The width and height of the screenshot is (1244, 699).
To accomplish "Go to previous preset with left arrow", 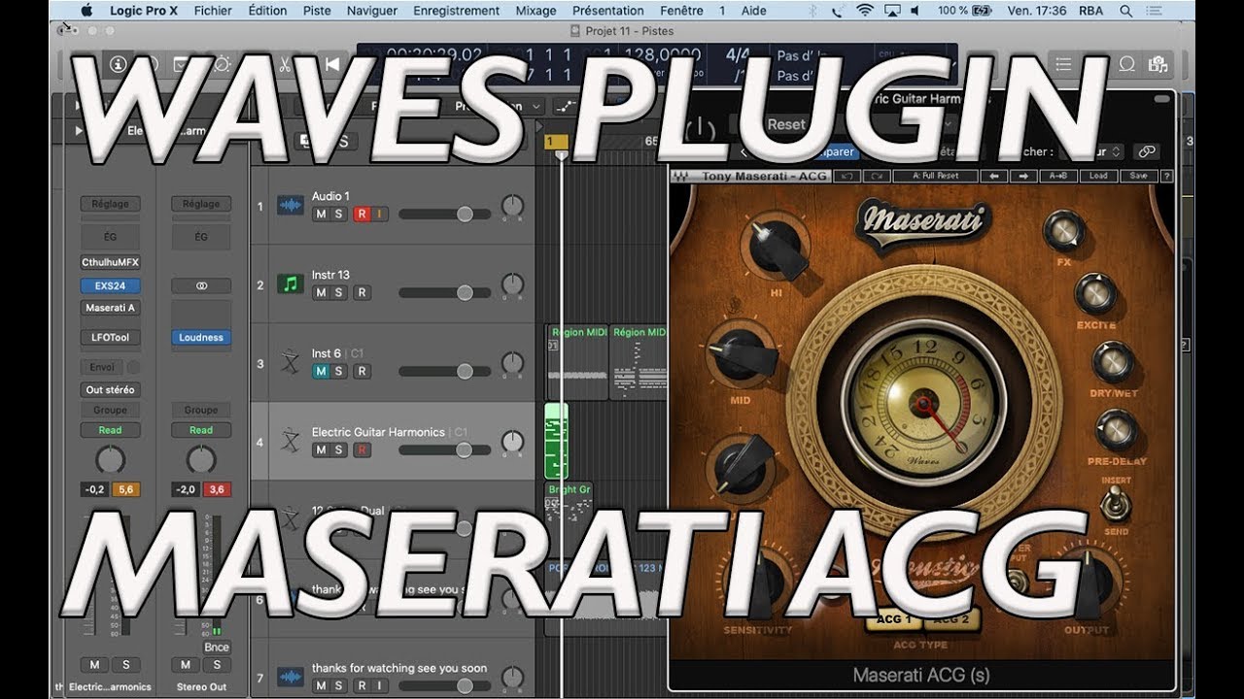I will tap(995, 177).
